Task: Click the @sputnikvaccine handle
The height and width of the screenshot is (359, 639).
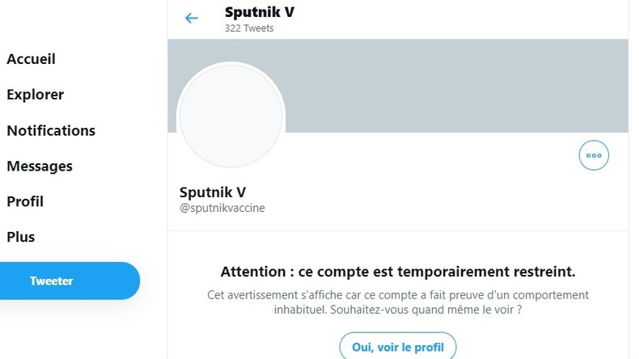Action: point(222,208)
